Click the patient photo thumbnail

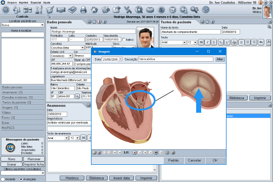click(145, 37)
